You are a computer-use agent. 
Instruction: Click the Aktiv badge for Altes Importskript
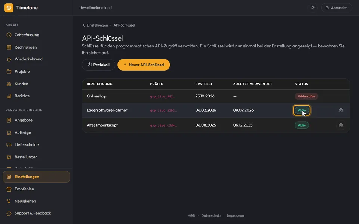(302, 125)
